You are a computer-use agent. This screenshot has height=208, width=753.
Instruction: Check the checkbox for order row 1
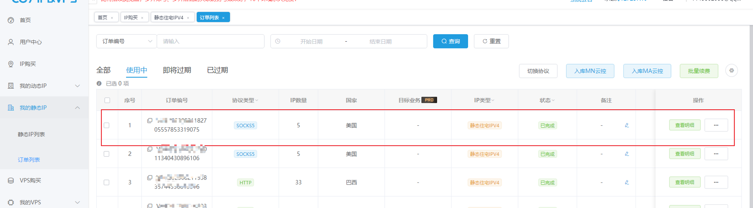[x=107, y=125]
